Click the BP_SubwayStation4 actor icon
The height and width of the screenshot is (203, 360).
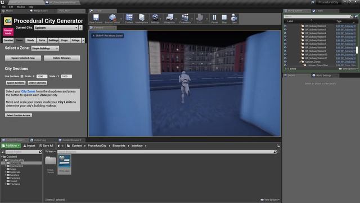[x=303, y=33]
